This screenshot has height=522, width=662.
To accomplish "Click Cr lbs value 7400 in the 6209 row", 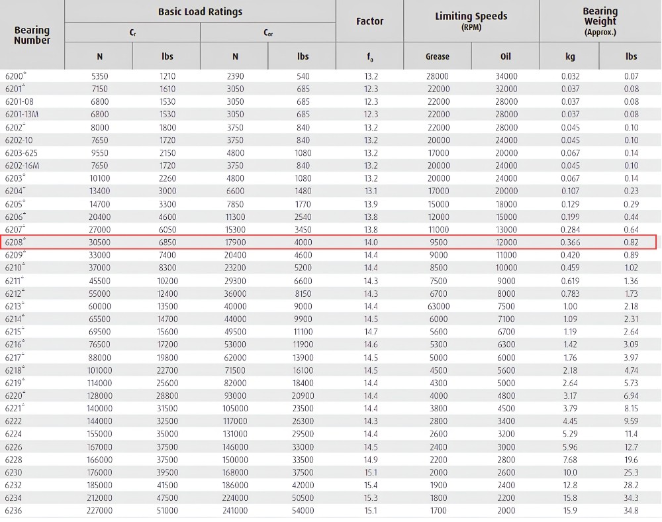I will 167,255.
